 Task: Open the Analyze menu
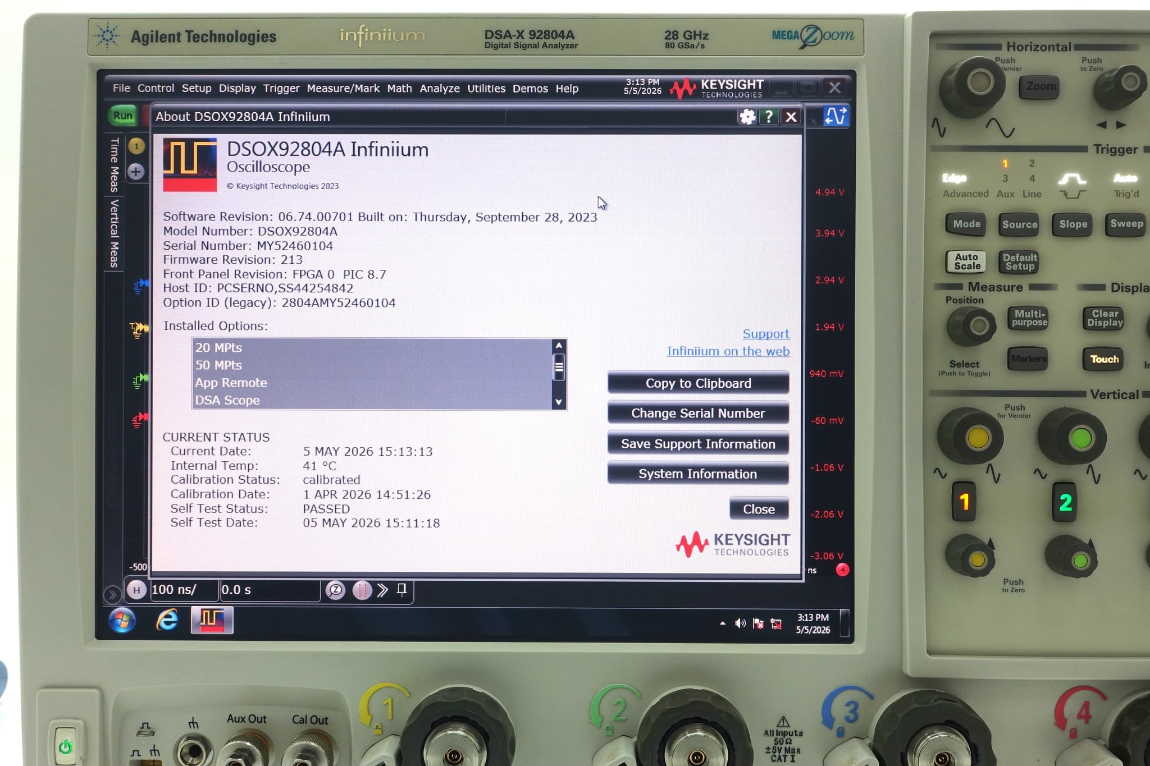pos(440,88)
